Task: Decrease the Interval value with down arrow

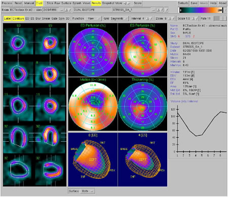Action: [151, 19]
